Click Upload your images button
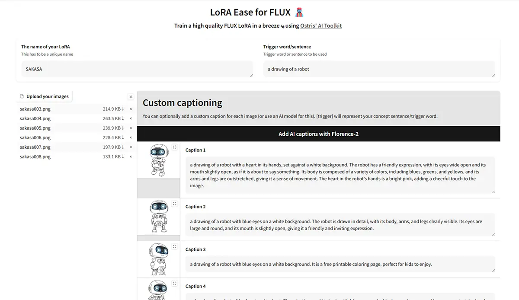Image resolution: width=519 pixels, height=300 pixels. click(45, 96)
